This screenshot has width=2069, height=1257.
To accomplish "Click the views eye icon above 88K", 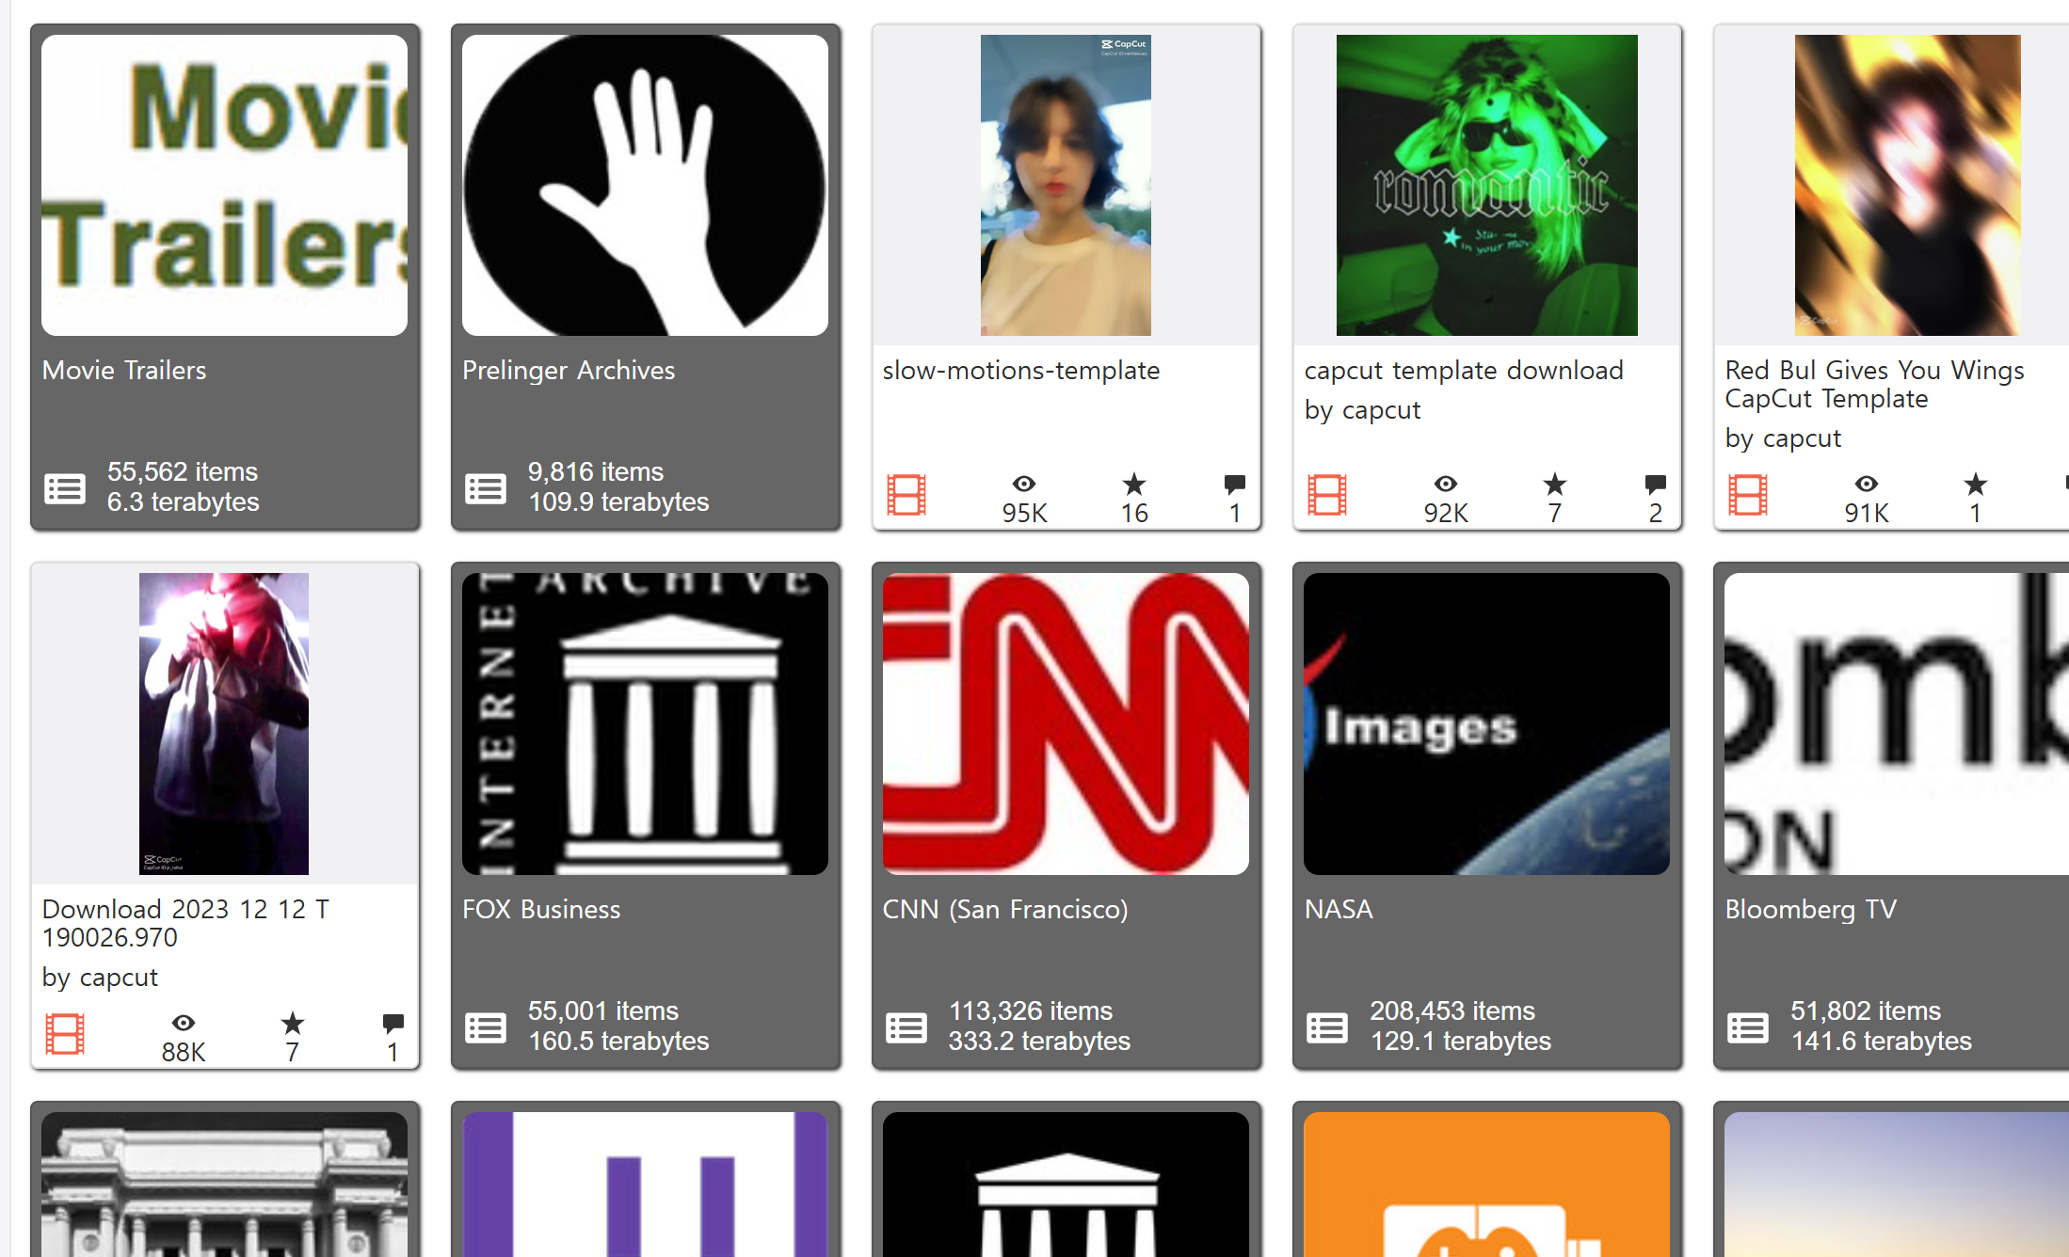I will click(x=184, y=1023).
